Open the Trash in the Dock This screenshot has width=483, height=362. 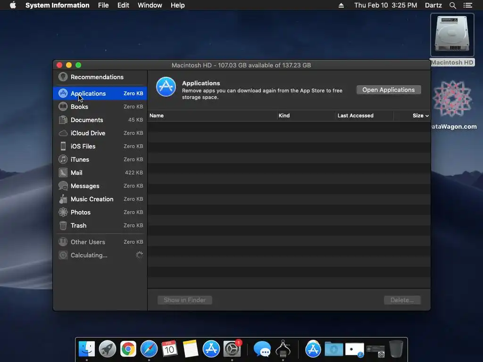[x=396, y=349]
